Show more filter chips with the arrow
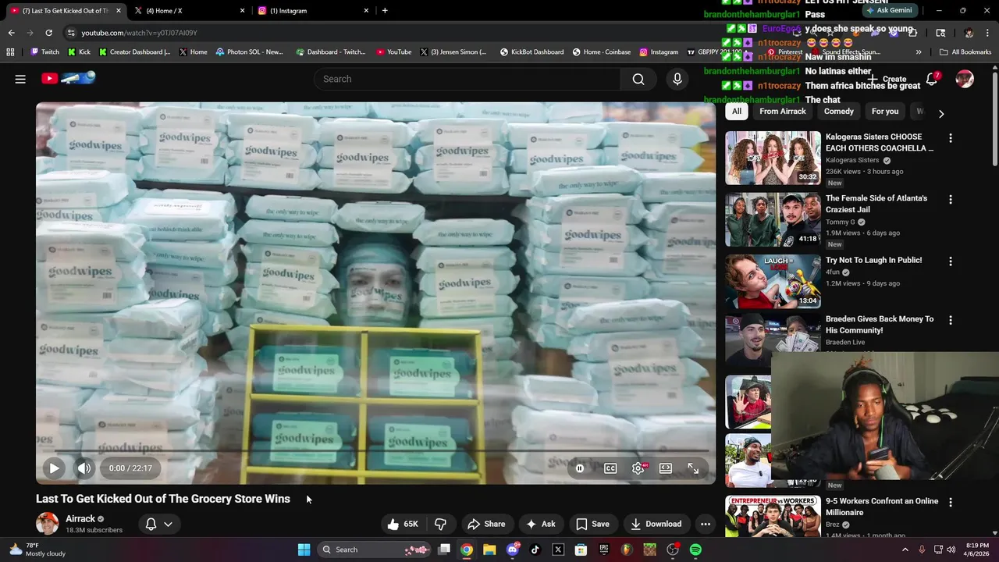The height and width of the screenshot is (562, 999). [x=941, y=113]
